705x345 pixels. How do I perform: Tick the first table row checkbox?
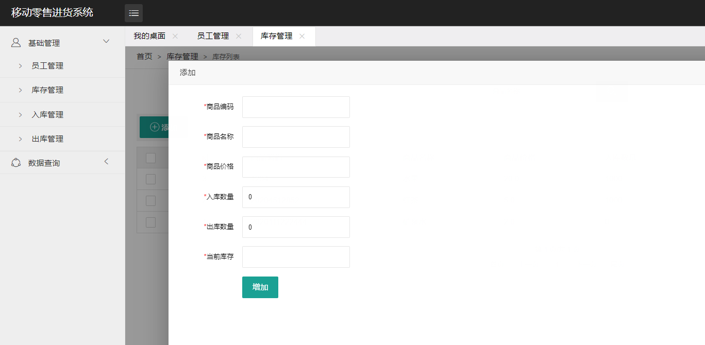(x=150, y=179)
